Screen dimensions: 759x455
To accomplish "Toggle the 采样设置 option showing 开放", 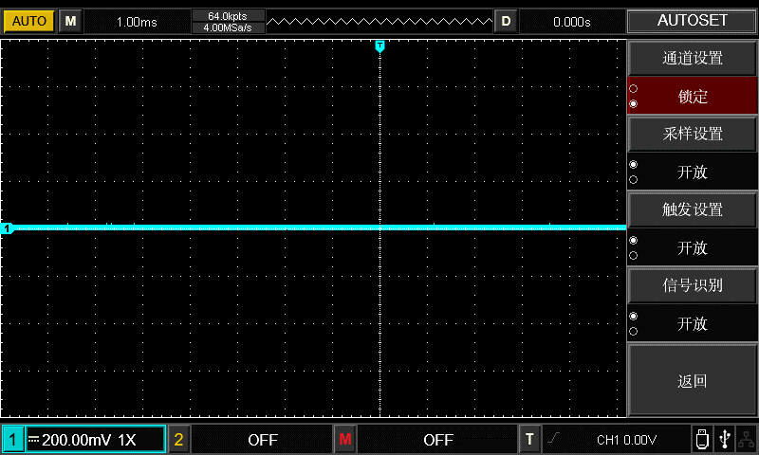I will [693, 172].
